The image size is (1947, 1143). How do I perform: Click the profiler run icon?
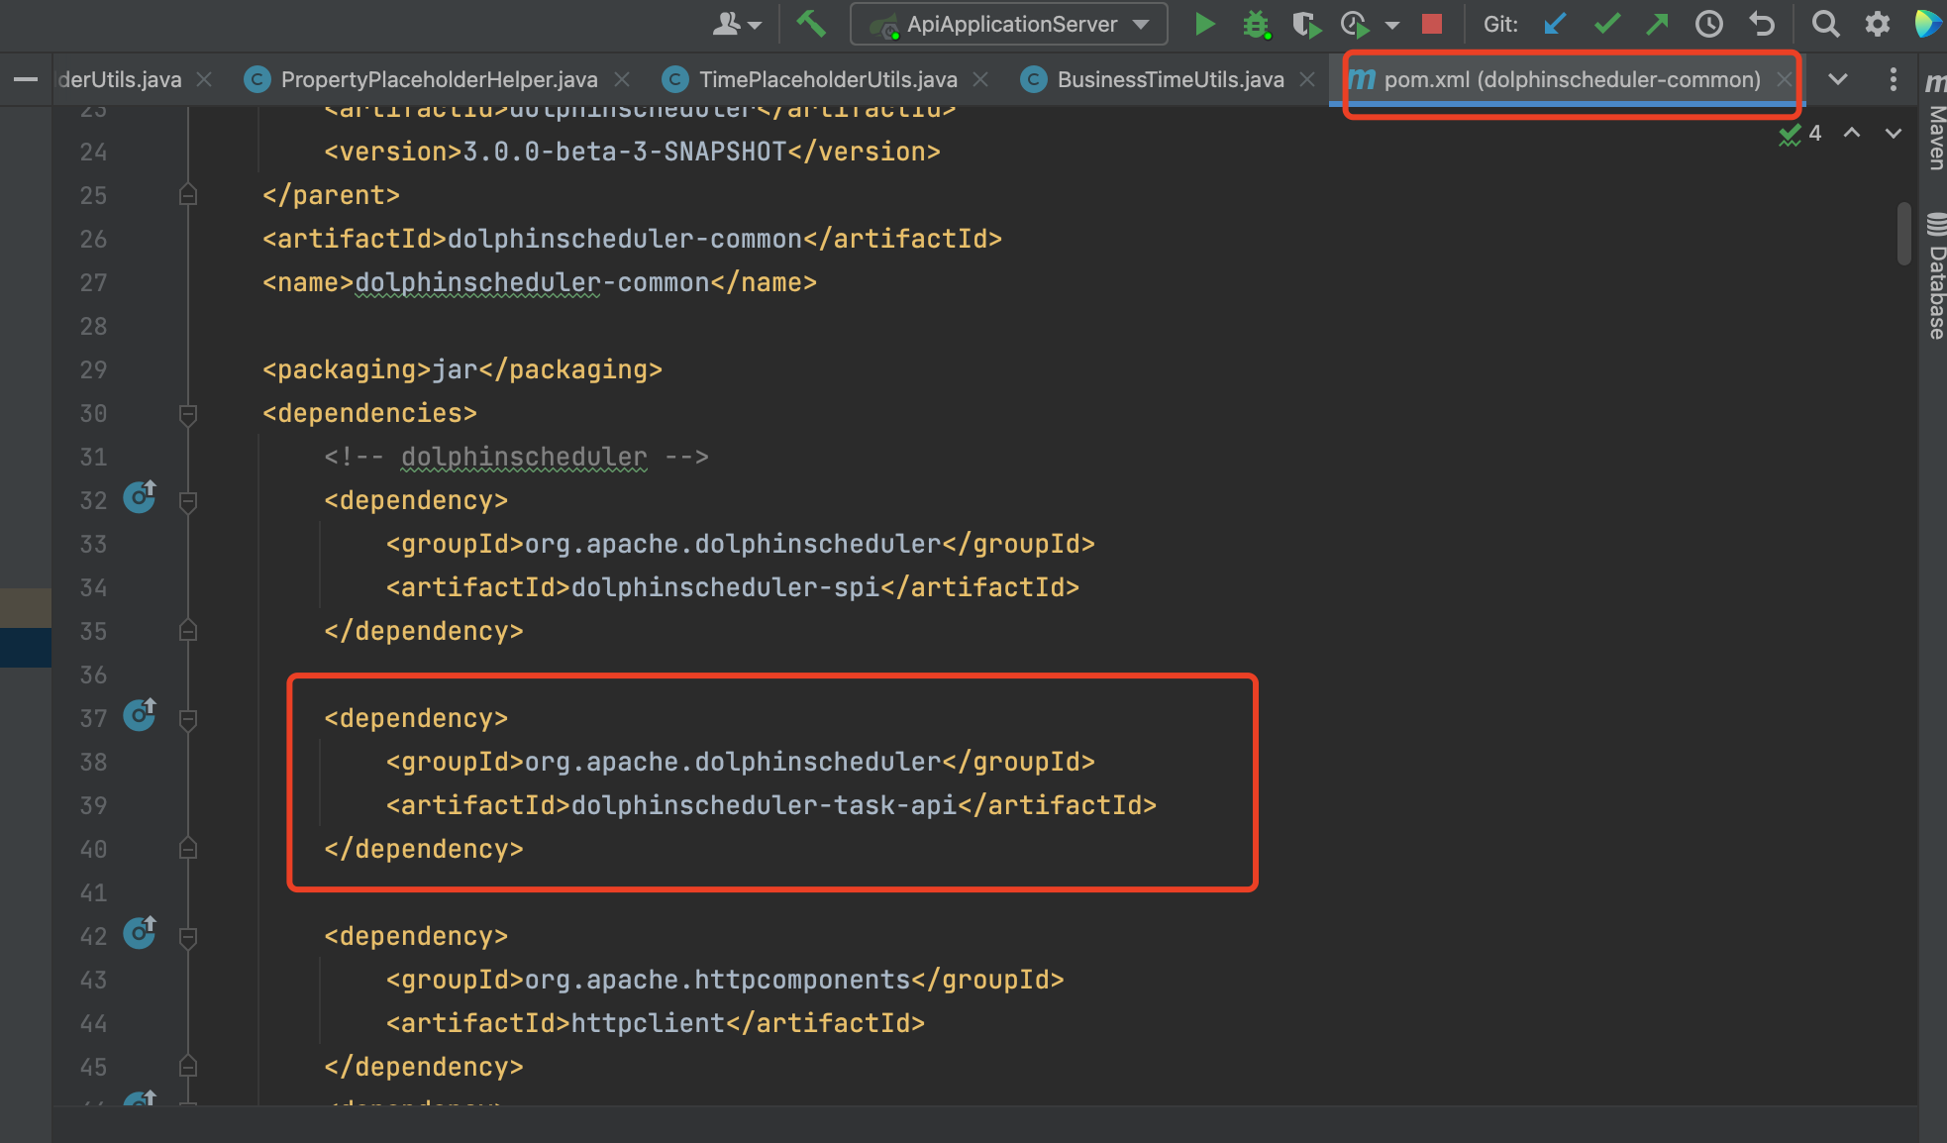(x=1354, y=24)
